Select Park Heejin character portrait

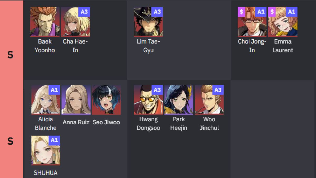click(x=179, y=100)
